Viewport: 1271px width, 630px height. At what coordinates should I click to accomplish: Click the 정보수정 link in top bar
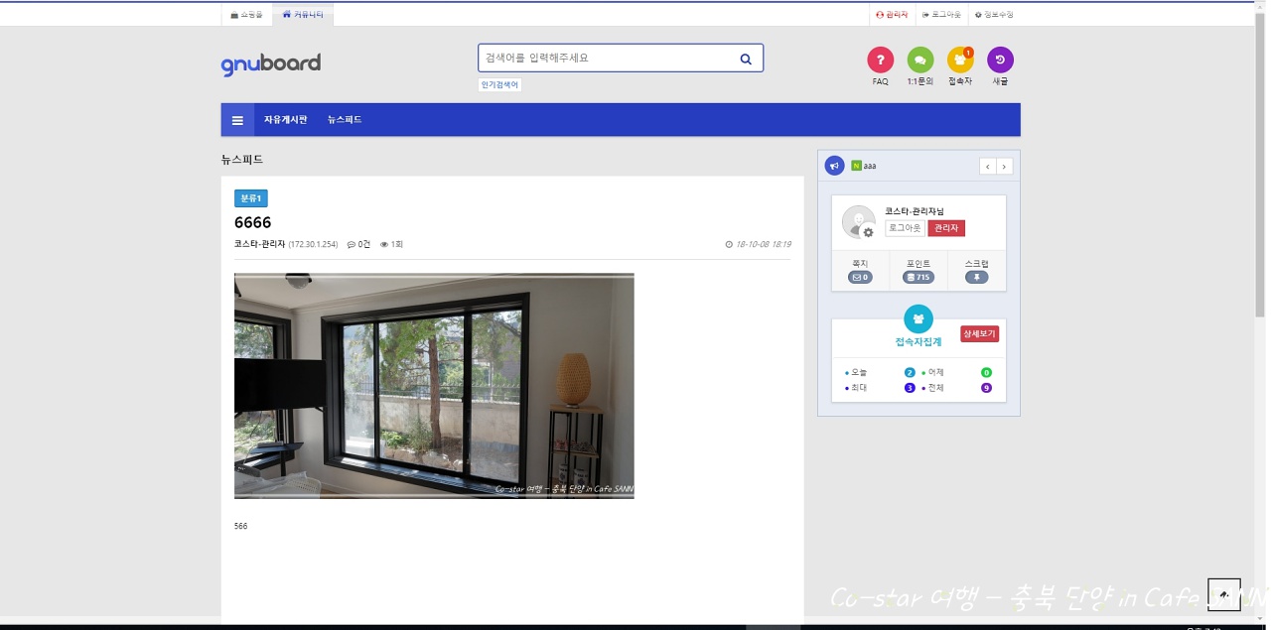point(994,15)
